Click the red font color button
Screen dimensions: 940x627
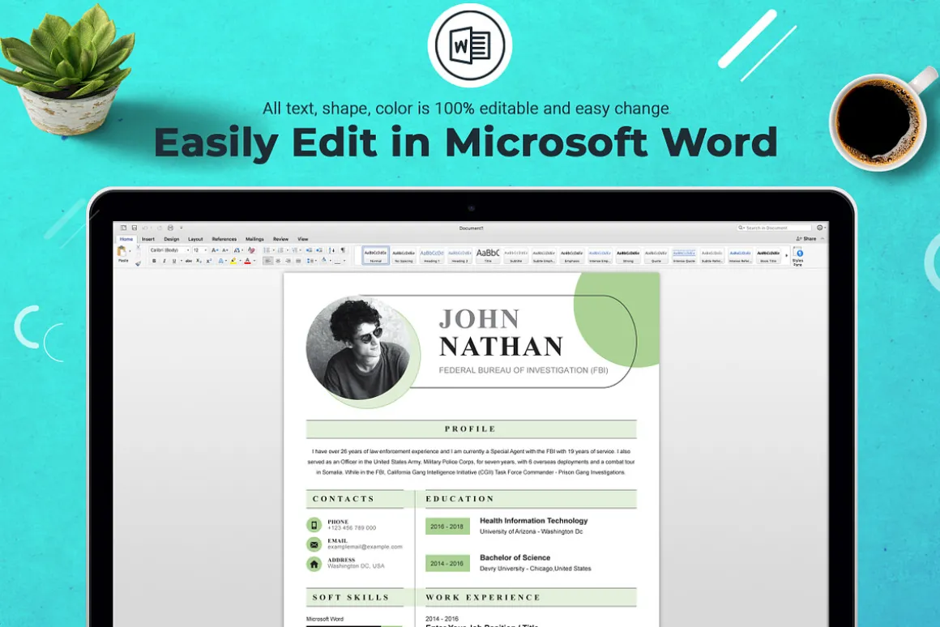point(248,261)
